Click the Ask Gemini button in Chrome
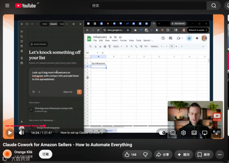229x163 pixels. point(178,23)
